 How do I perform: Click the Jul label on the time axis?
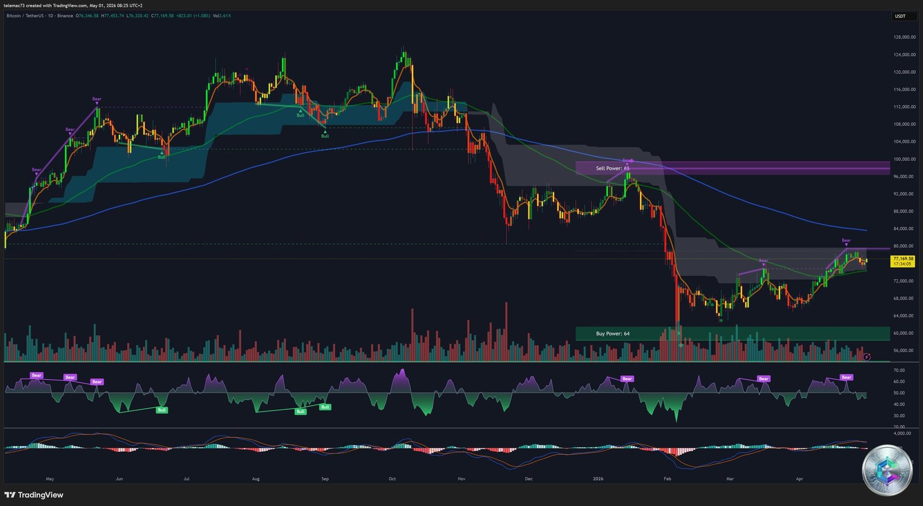(186, 479)
